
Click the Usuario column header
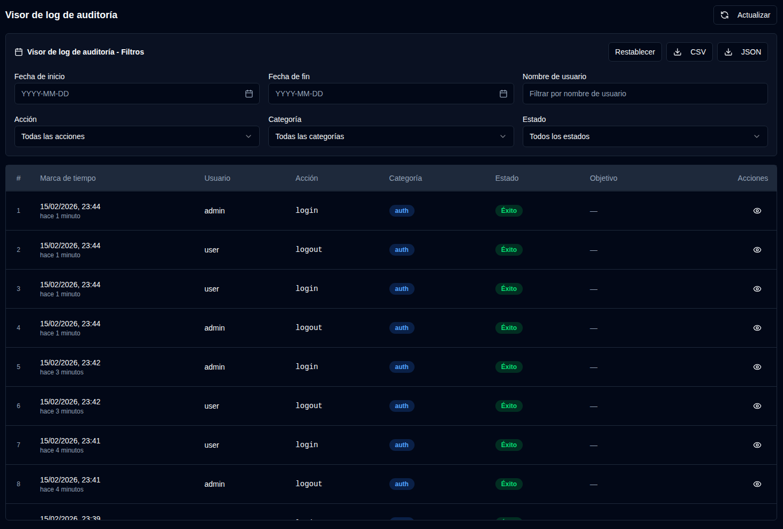click(217, 178)
